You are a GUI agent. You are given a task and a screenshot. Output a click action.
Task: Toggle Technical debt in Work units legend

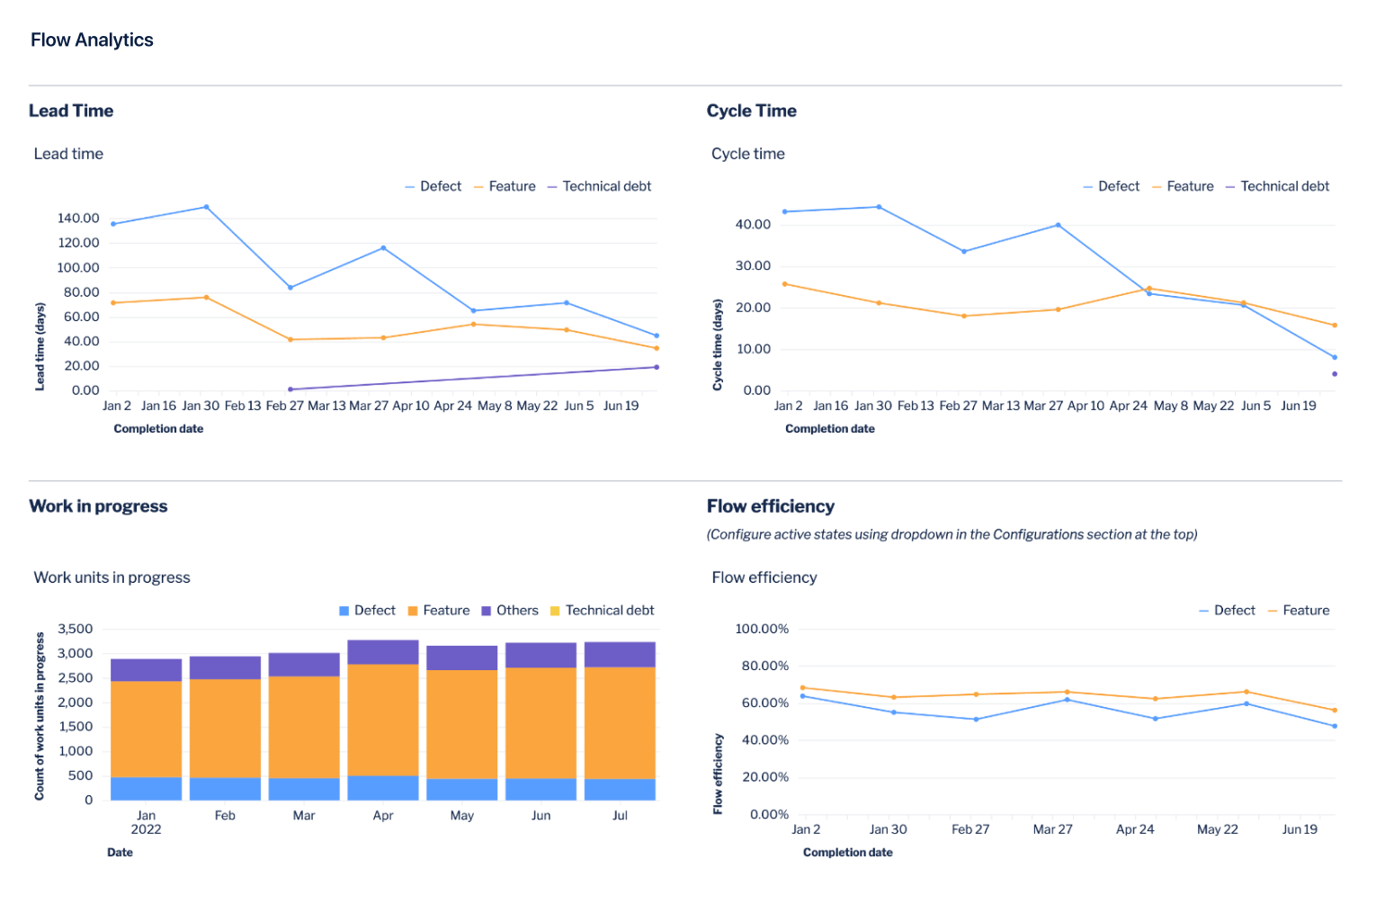(x=603, y=610)
